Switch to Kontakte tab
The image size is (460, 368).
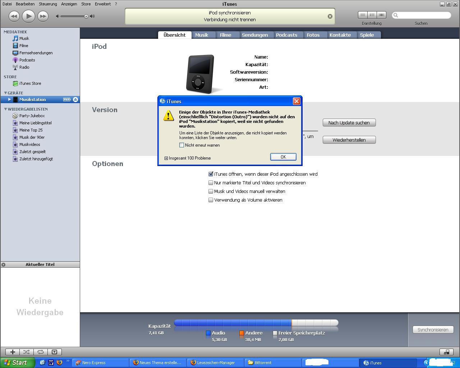pyautogui.click(x=340, y=35)
